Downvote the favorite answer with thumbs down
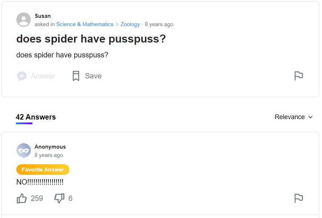Screen dimensions: 322x218 coord(59,198)
